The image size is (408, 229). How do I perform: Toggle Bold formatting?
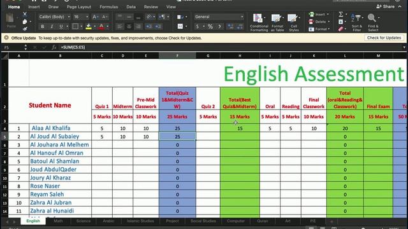click(43, 27)
